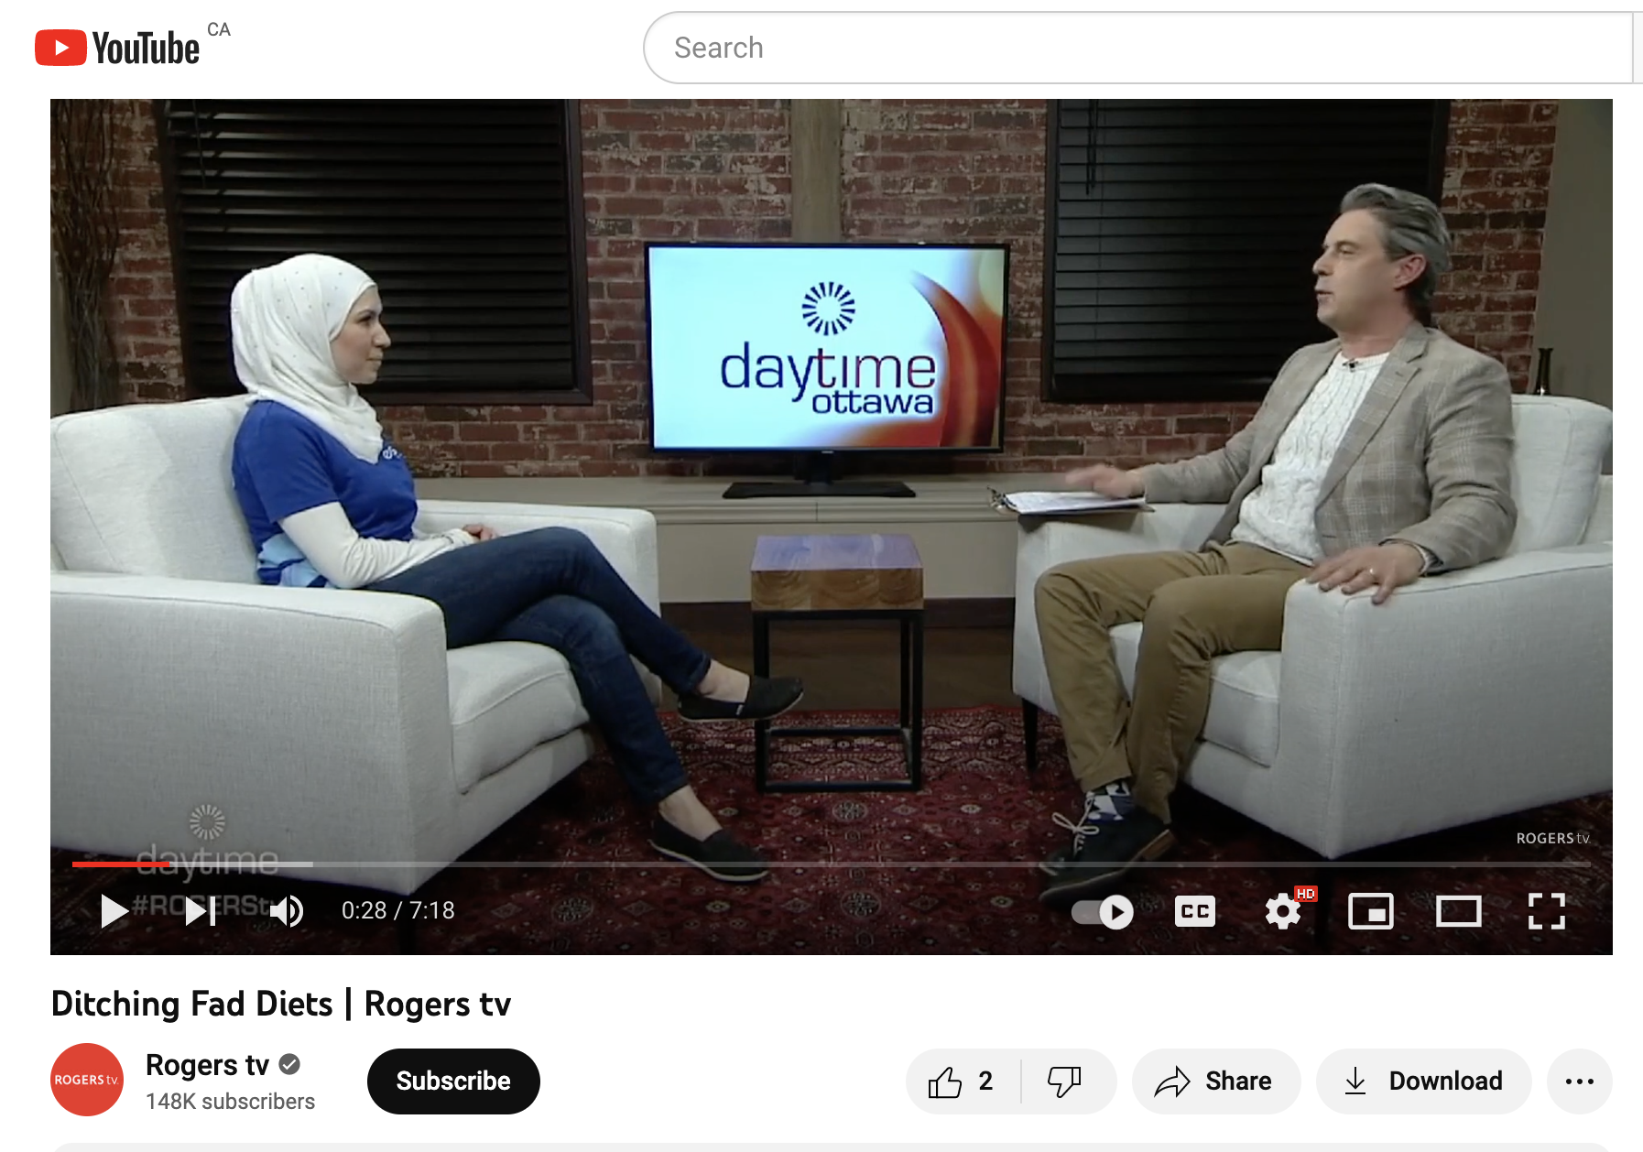Open the more actions three-dot menu

(x=1580, y=1081)
